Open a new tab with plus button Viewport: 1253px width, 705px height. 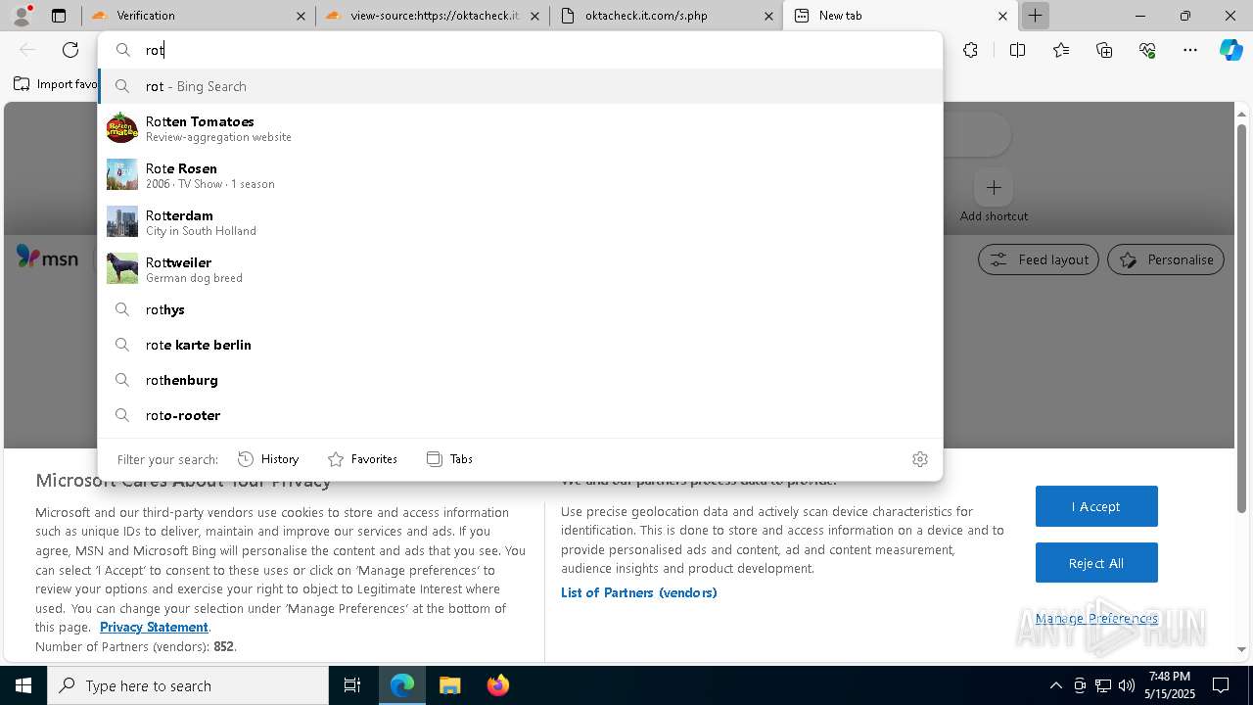point(1035,16)
